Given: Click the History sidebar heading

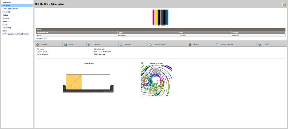Looking at the screenshot, I should (x=6, y=21).
